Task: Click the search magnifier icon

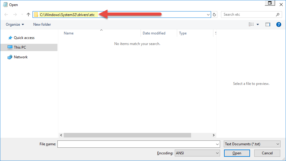Action: [278, 14]
